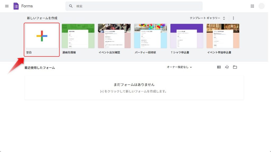The height and width of the screenshot is (152, 271).
Task: Open the Tシャツ申込書 template thumbnail
Action: (187, 36)
